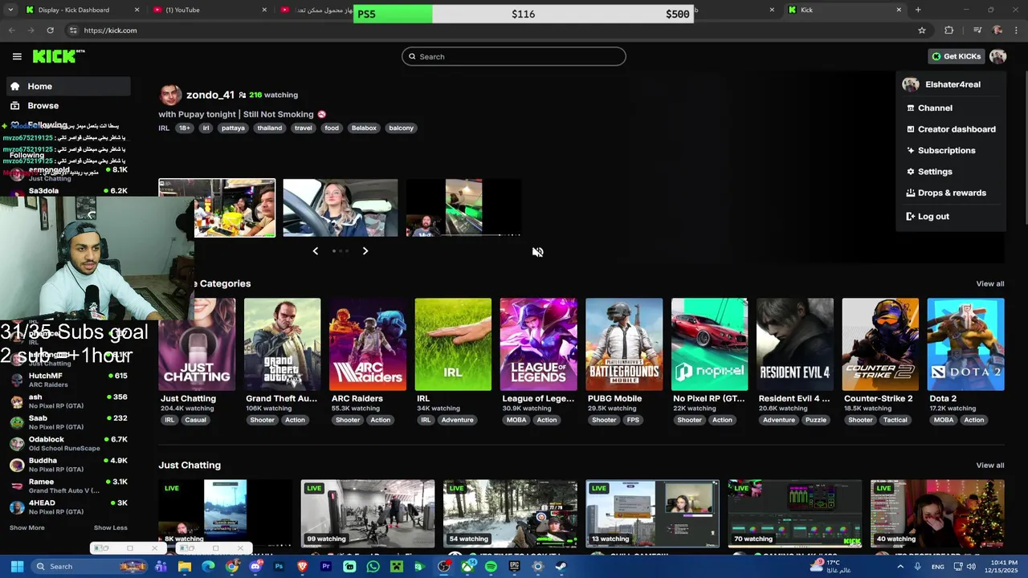The image size is (1028, 578).
Task: Open Steam from the taskbar
Action: (561, 566)
